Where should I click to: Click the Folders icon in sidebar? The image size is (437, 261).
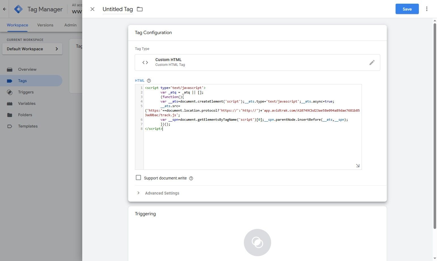[10, 115]
